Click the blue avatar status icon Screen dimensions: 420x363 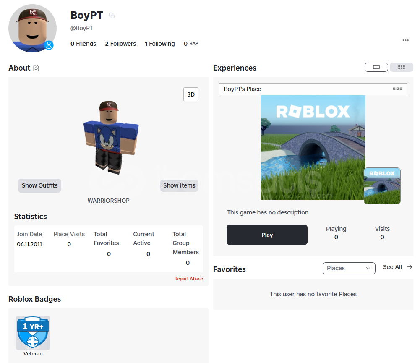49,45
